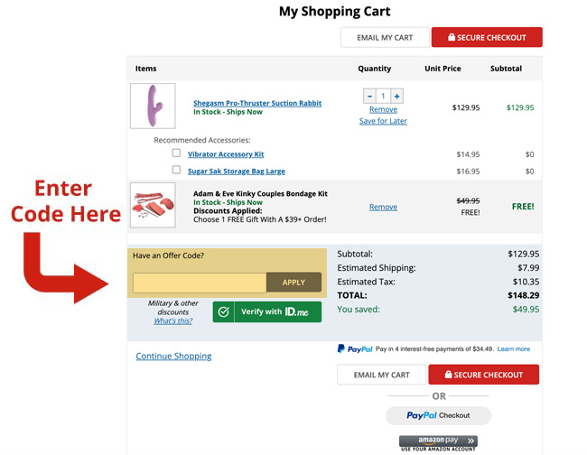The image size is (587, 455).
Task: Save the Shegasm item for later
Action: [383, 121]
